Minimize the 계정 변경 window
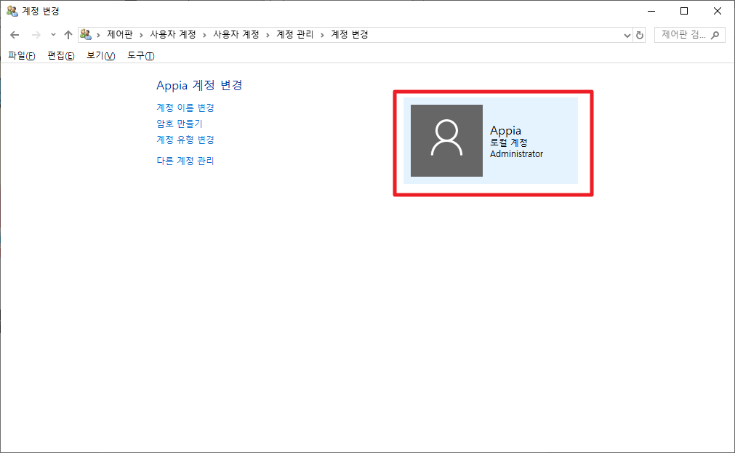Screen dimensions: 735x453 pyautogui.click(x=651, y=11)
